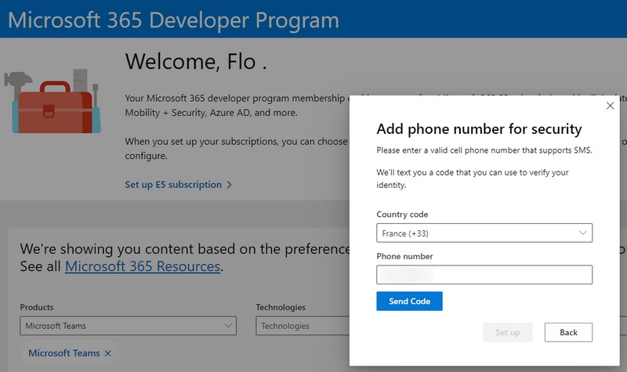Go back using the Back button
This screenshot has height=372, width=627.
(x=568, y=332)
